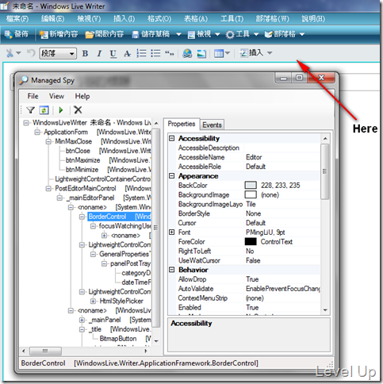Image resolution: width=383 pixels, height=384 pixels.
Task: Open the Table (A) menu in Writer
Action: [x=196, y=19]
